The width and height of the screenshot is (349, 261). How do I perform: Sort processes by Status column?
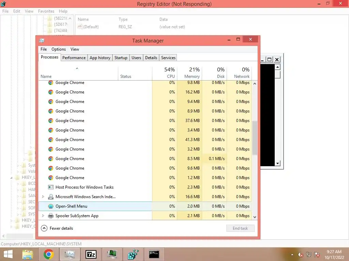[135, 73]
